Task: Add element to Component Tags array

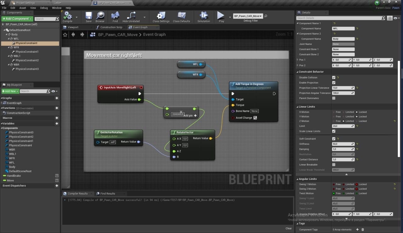Action: coord(357,230)
